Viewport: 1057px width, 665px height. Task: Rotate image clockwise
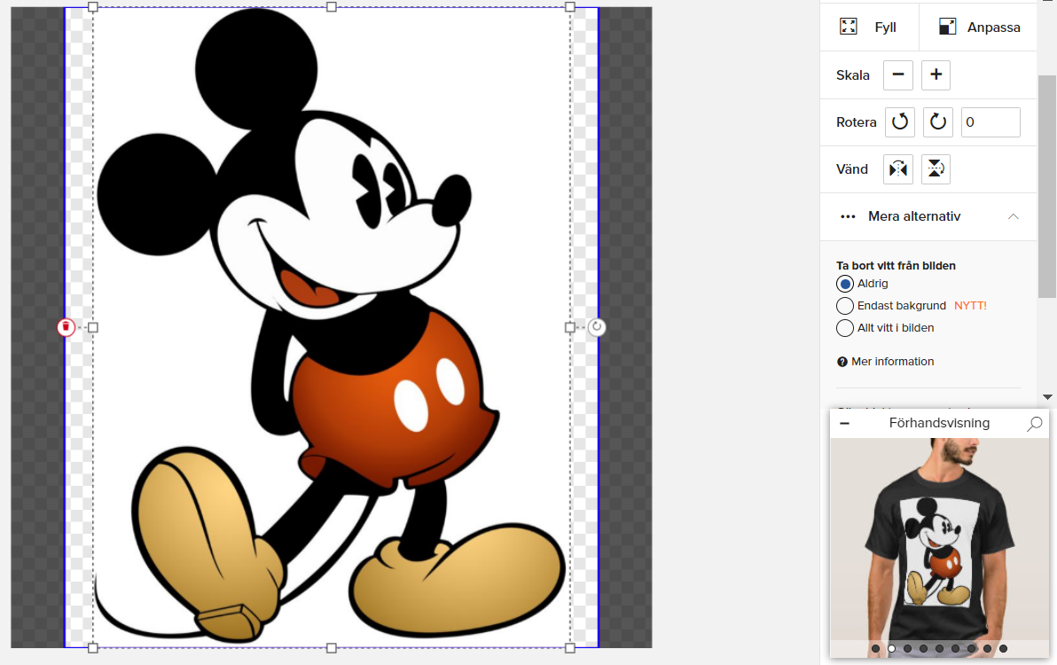(937, 122)
